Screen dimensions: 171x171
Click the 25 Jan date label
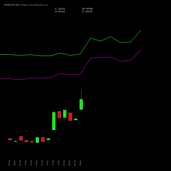[80, 163]
